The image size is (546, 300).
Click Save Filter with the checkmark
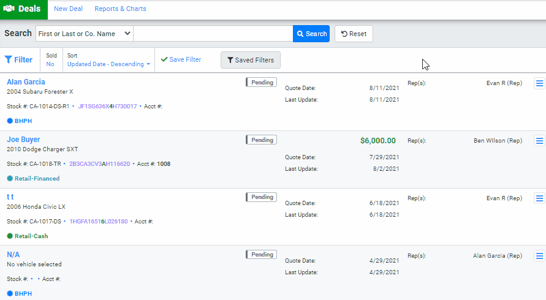pos(181,59)
